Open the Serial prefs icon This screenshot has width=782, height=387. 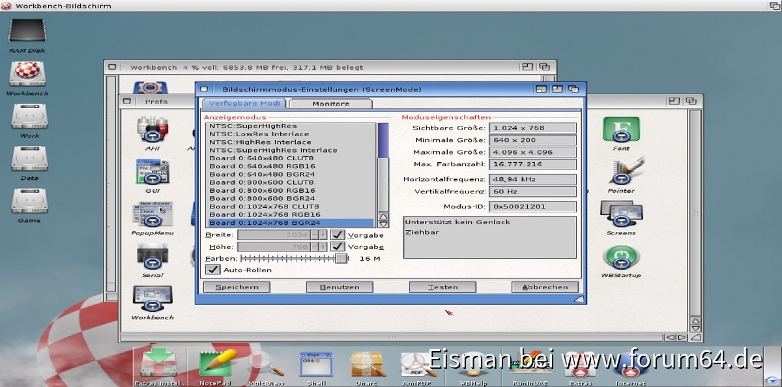152,257
